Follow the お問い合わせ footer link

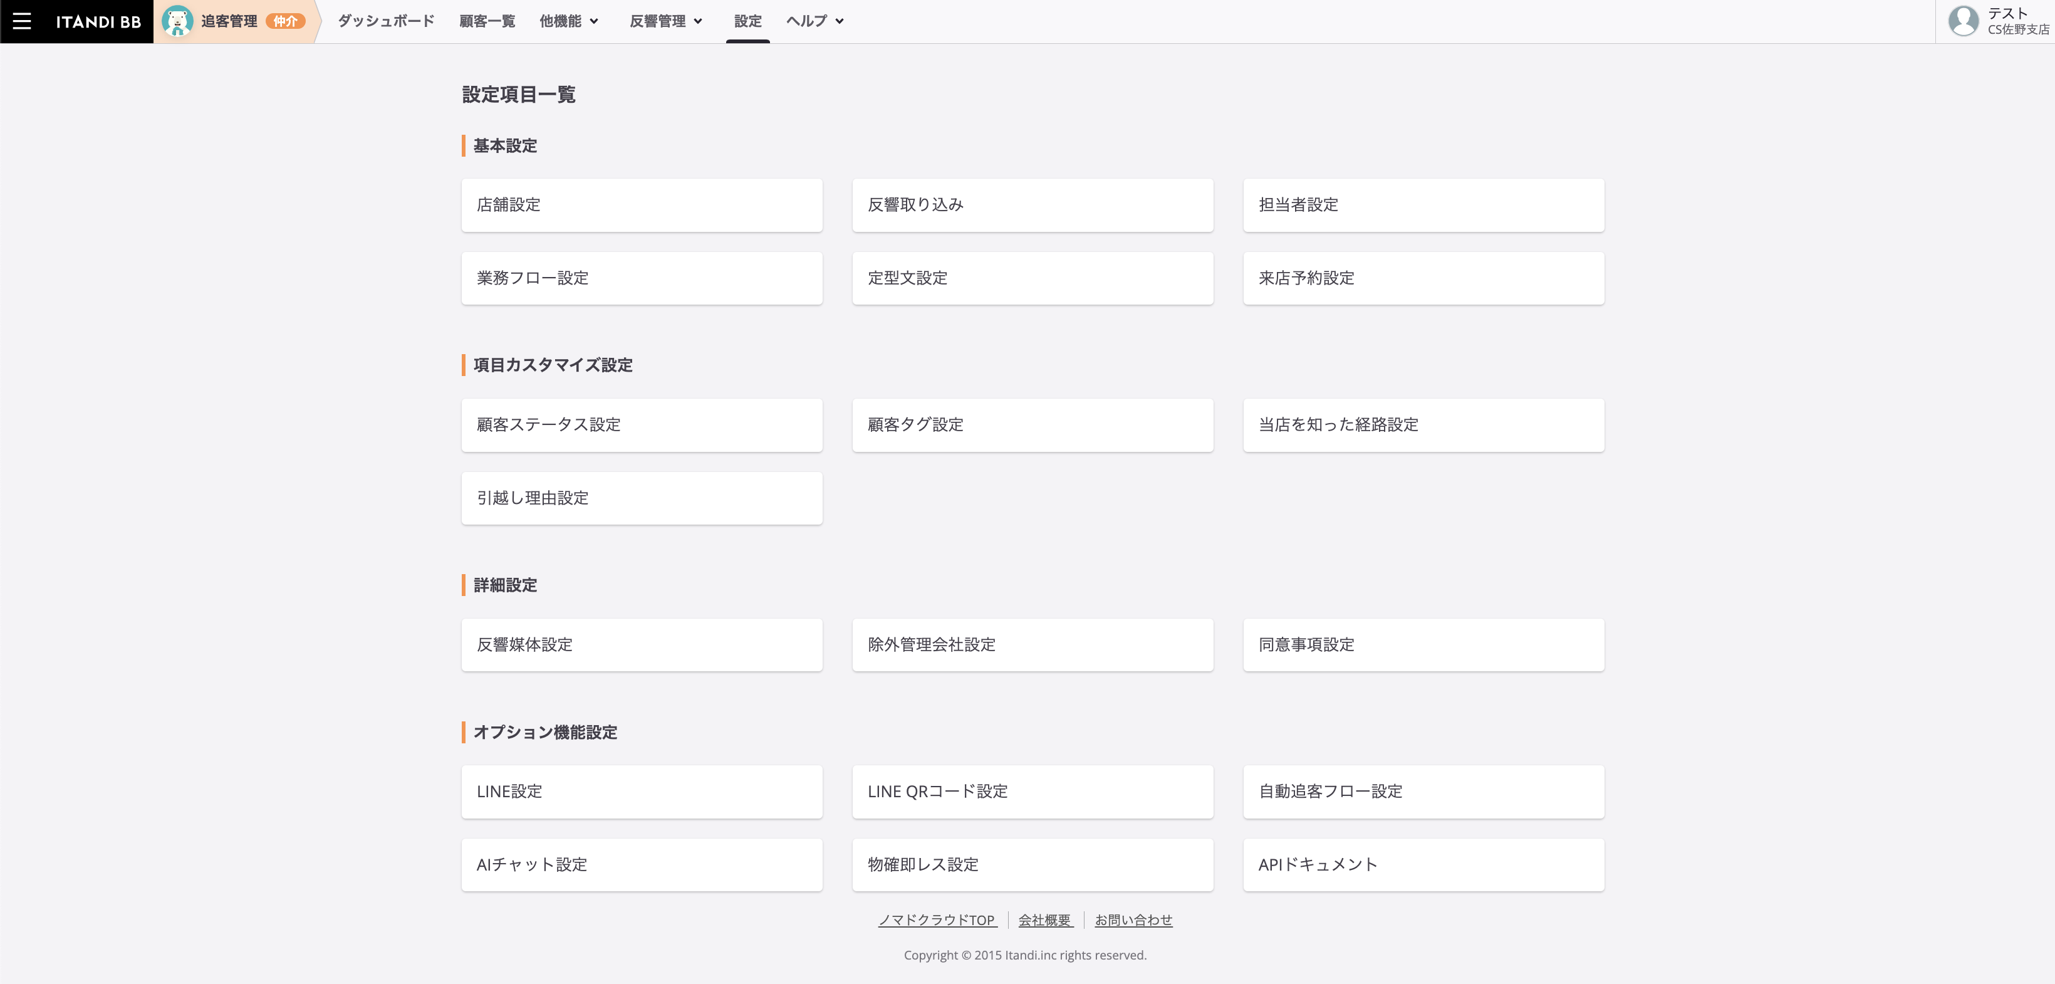point(1133,920)
